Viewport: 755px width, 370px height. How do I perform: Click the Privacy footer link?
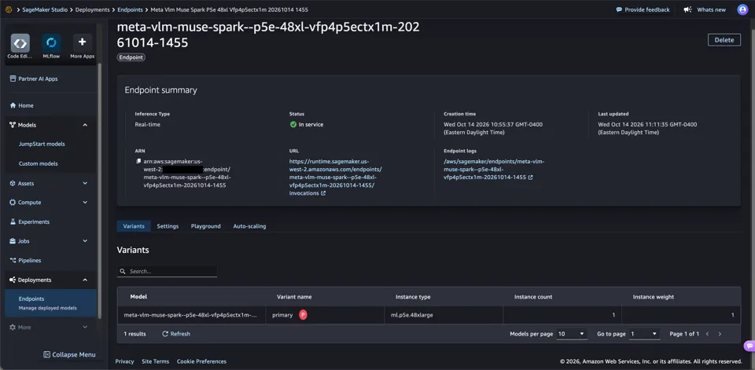click(125, 361)
